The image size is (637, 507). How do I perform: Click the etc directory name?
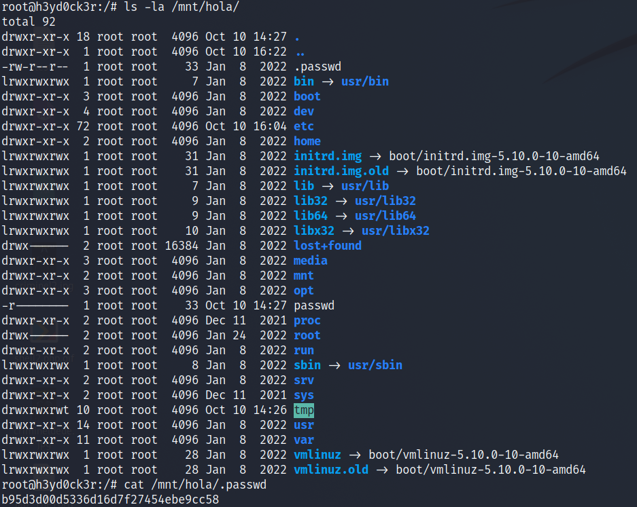pos(303,126)
